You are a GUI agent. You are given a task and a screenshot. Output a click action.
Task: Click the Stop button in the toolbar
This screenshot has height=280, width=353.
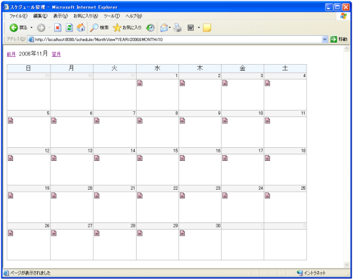click(58, 27)
